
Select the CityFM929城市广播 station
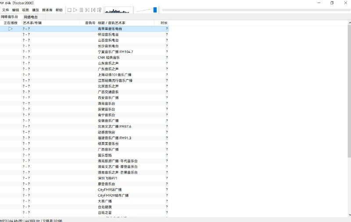point(84,195)
